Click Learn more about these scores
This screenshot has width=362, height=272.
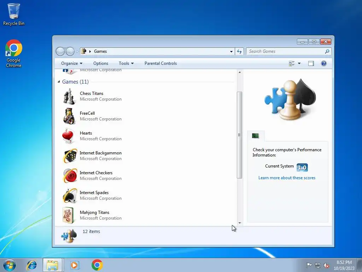click(287, 178)
